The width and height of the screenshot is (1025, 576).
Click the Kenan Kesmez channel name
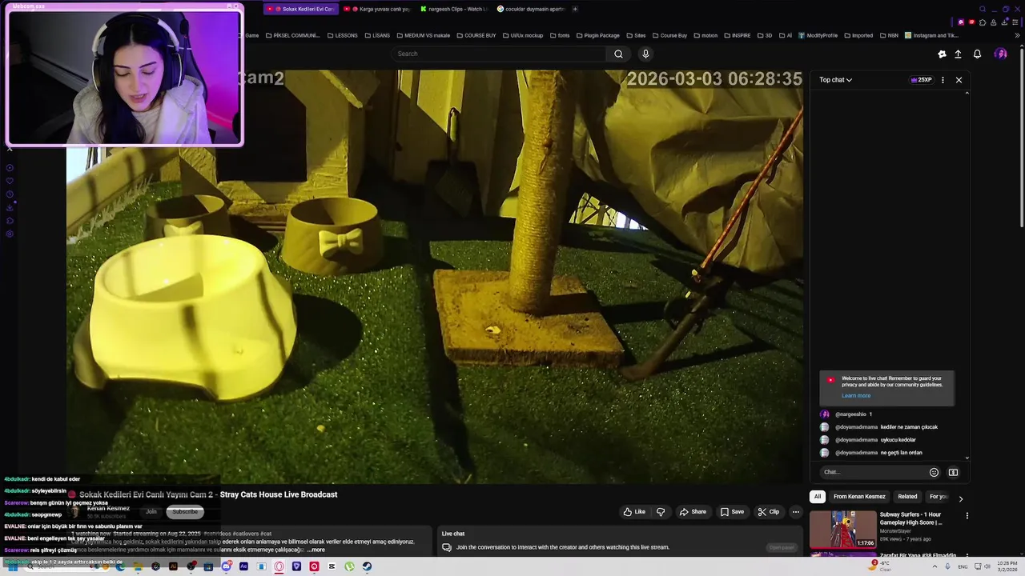[108, 508]
